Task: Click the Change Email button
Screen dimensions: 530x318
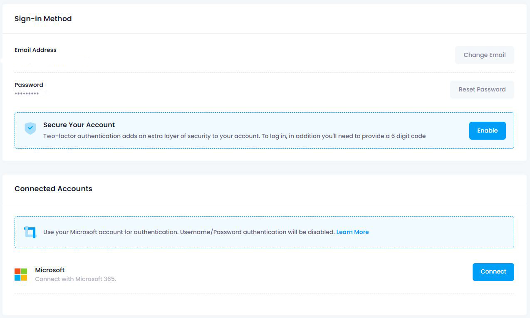Action: coord(484,54)
